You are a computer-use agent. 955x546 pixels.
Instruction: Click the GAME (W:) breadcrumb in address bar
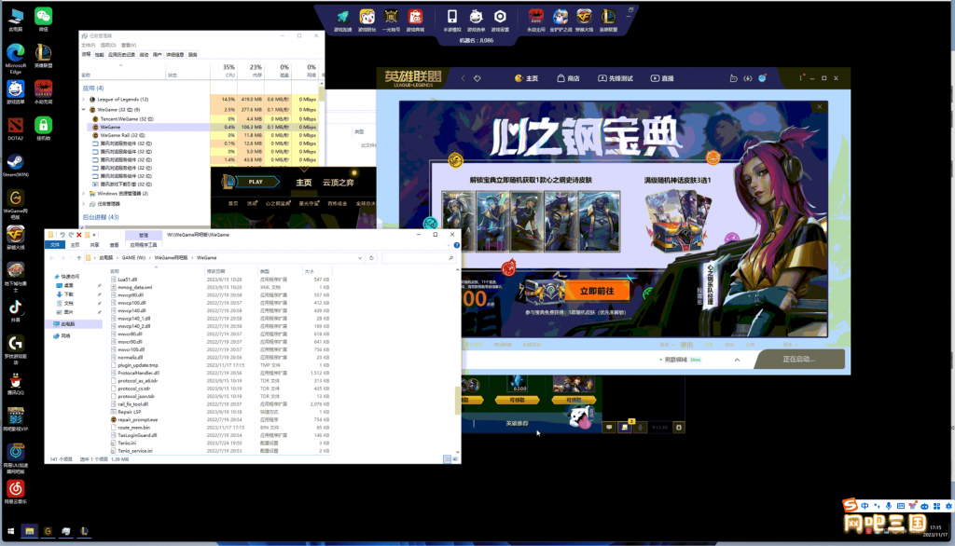tap(133, 258)
